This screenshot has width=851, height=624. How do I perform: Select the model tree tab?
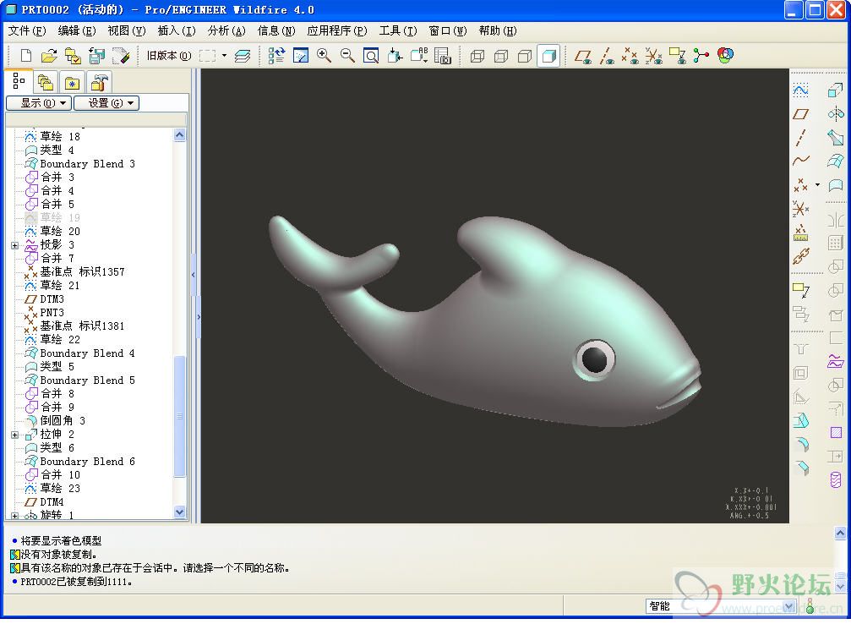click(x=19, y=81)
